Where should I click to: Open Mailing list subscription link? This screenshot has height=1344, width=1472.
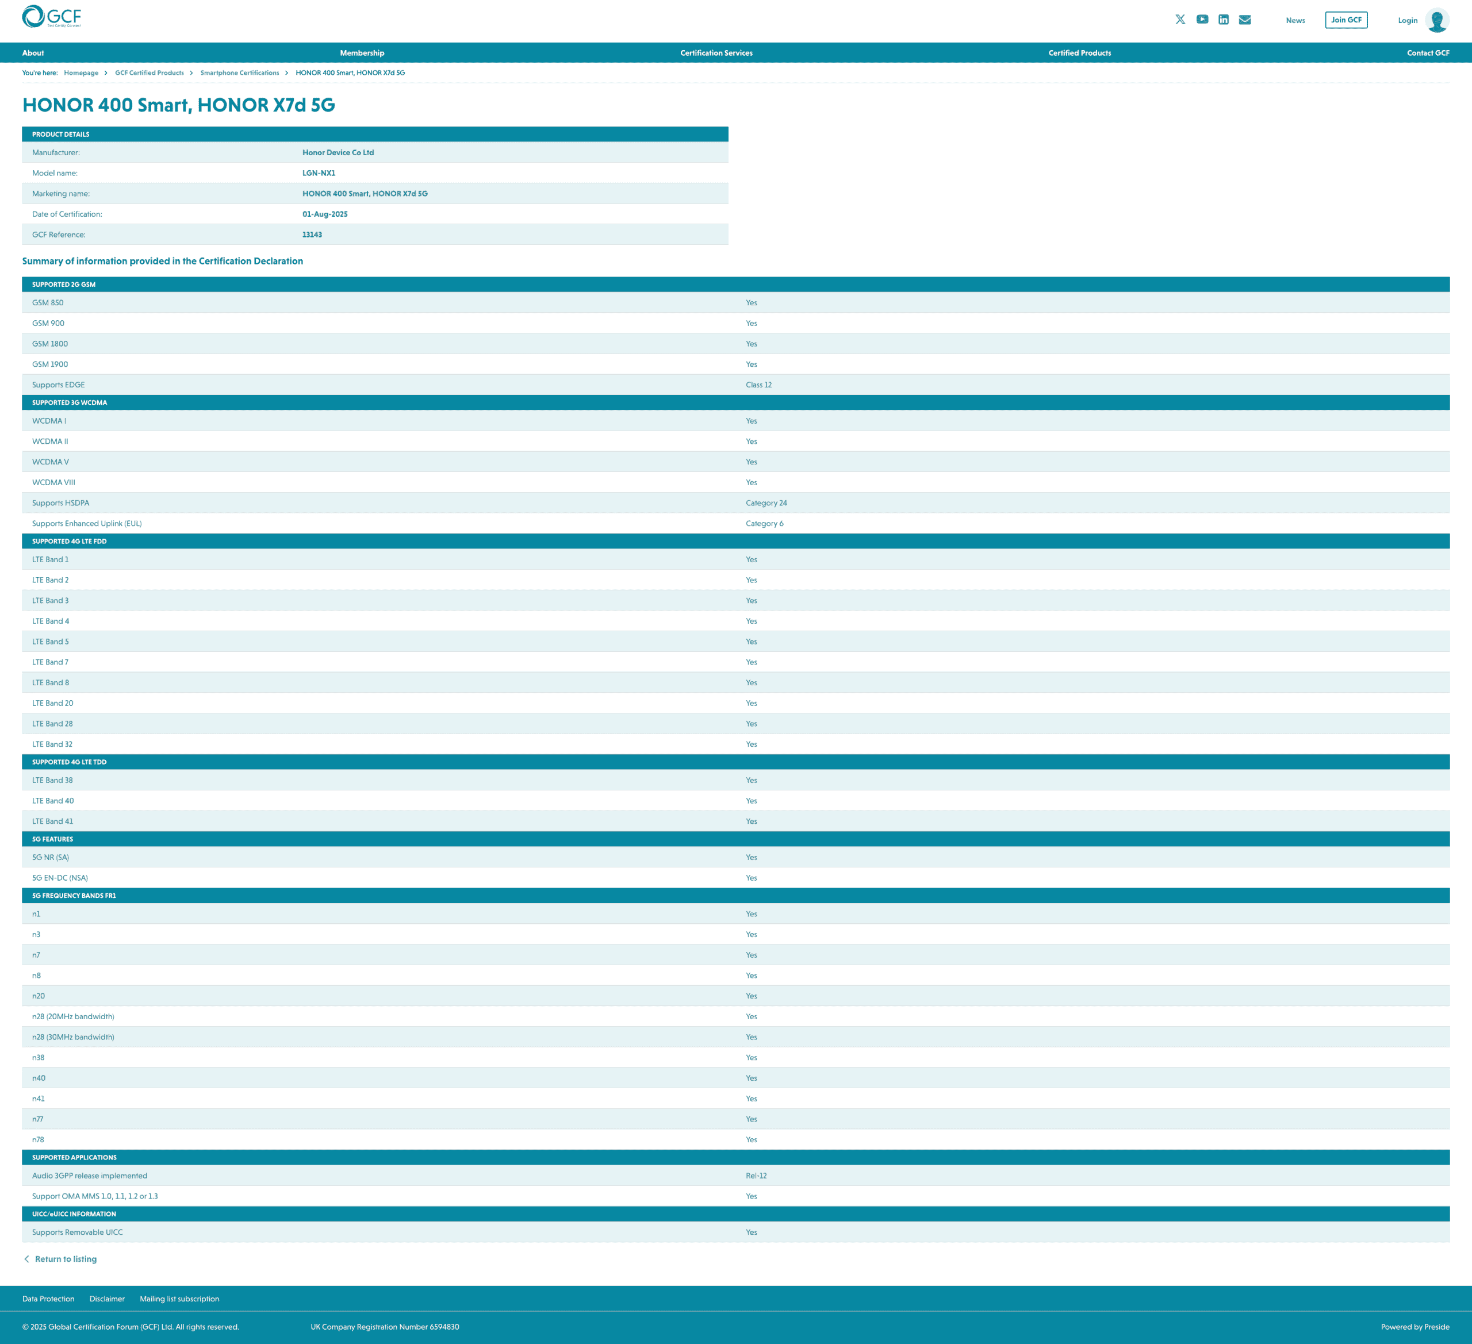179,1299
